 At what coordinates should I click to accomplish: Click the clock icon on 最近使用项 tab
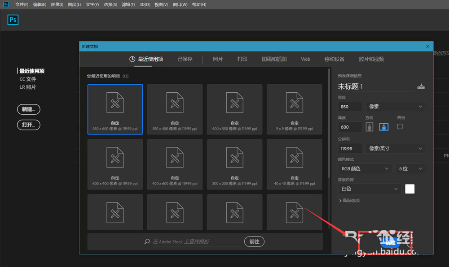click(x=133, y=59)
